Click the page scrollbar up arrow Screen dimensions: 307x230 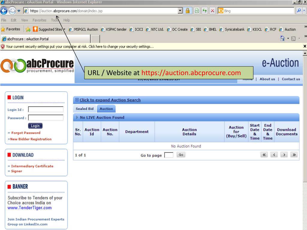pos(305,53)
